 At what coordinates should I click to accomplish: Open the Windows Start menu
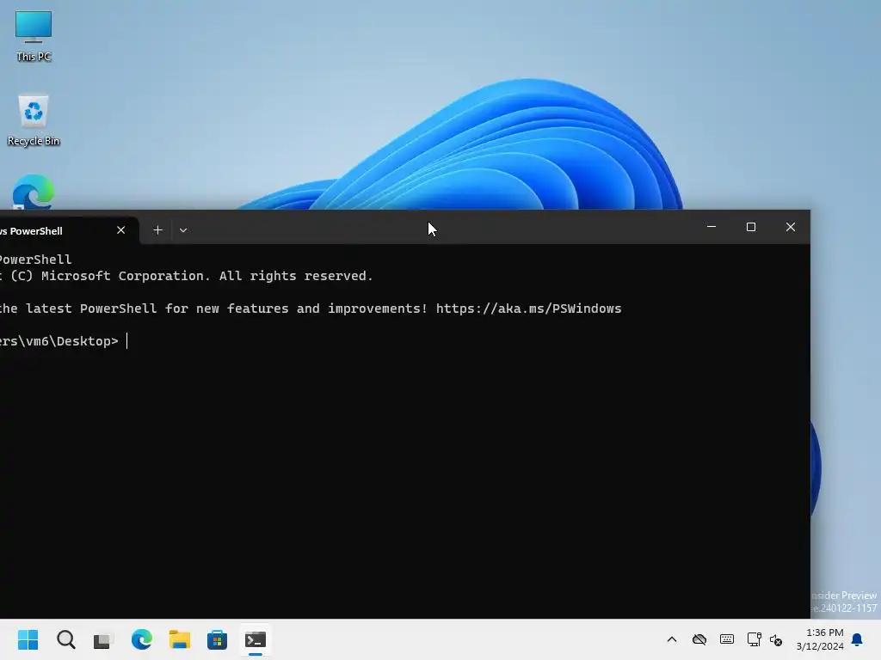tap(28, 639)
